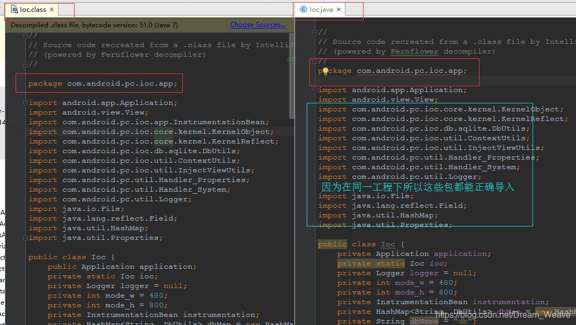Click 'private static Ioc ioc;' in Ioc.java
The height and width of the screenshot is (325, 576).
(x=393, y=263)
